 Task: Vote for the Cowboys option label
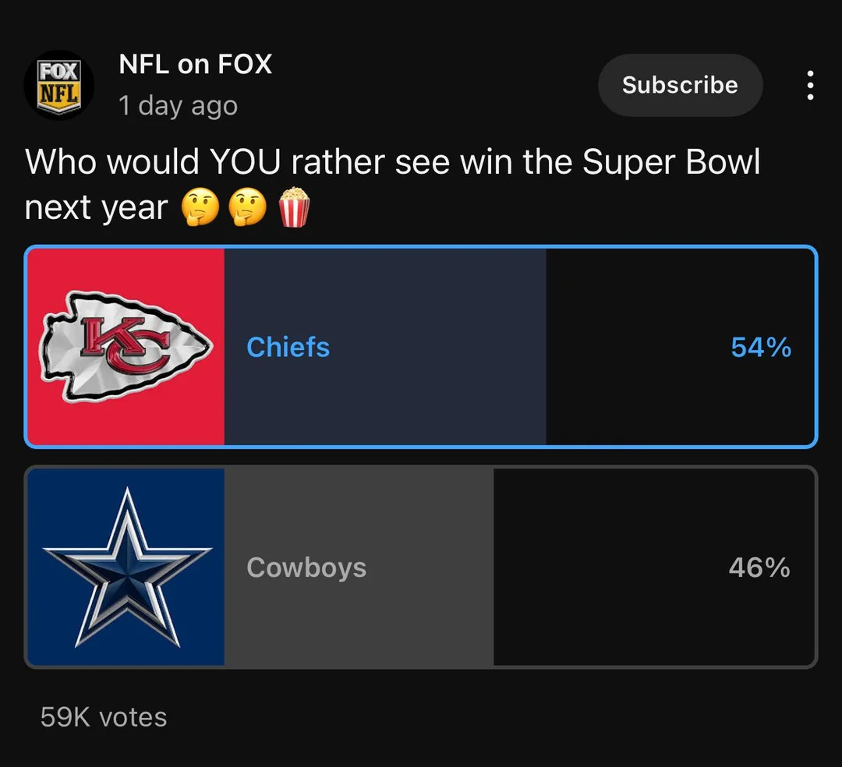click(x=306, y=567)
